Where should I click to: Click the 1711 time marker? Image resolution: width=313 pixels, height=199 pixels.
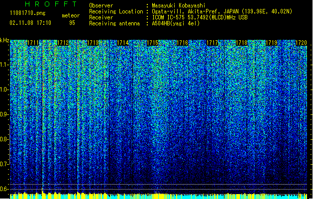pyautogui.click(x=33, y=43)
